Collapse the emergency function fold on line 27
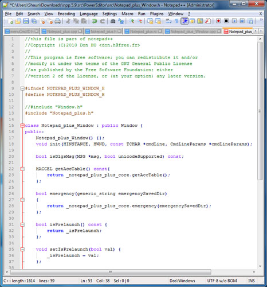 [22, 200]
